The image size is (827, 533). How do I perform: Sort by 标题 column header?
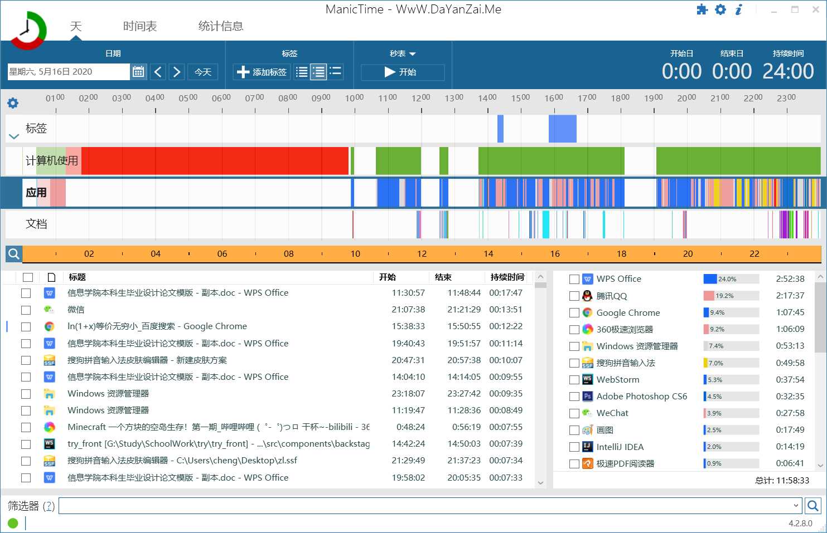pos(77,277)
